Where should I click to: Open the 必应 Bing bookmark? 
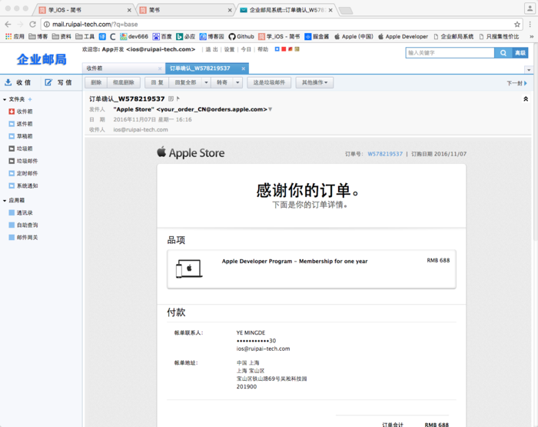[x=186, y=36]
